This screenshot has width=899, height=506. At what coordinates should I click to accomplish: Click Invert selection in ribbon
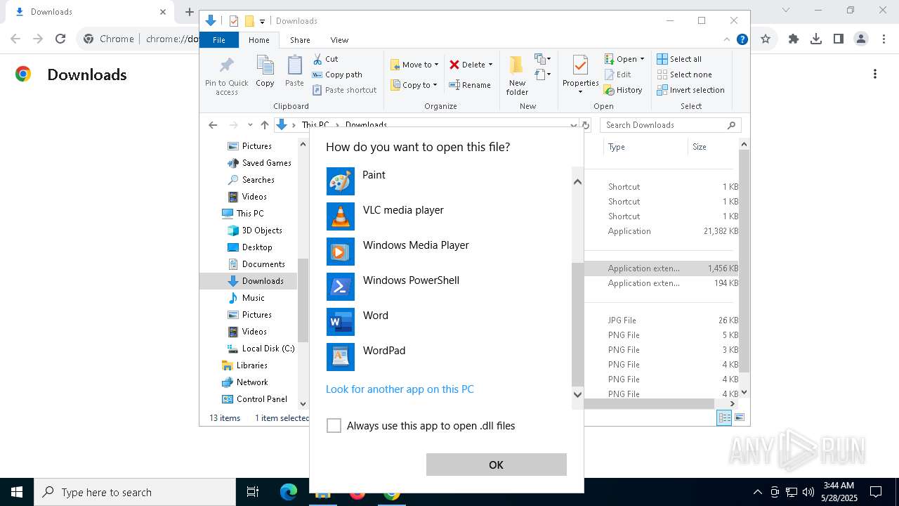click(x=690, y=90)
